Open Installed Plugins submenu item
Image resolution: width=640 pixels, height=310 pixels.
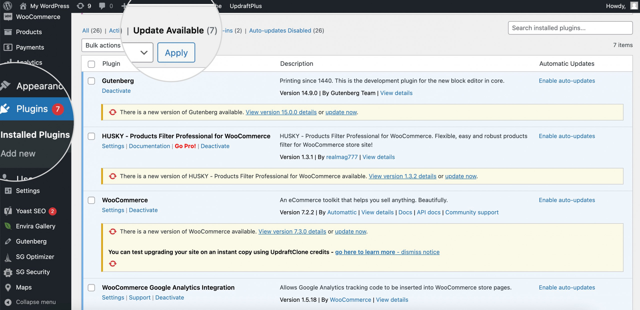[x=35, y=135]
